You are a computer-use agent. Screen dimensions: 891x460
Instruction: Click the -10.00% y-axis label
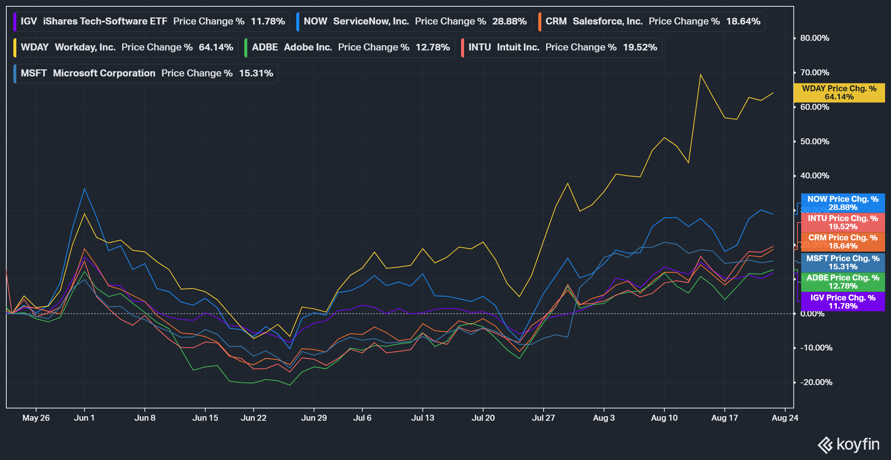tap(816, 348)
